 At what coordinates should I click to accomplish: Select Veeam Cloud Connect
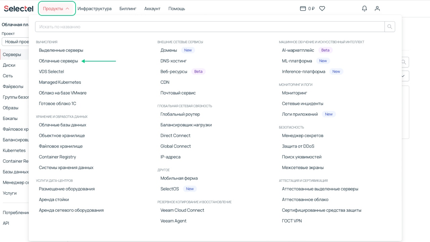(x=182, y=210)
